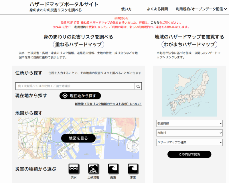Click the 現在地から探す location button
The height and width of the screenshot is (183, 229).
(80, 95)
